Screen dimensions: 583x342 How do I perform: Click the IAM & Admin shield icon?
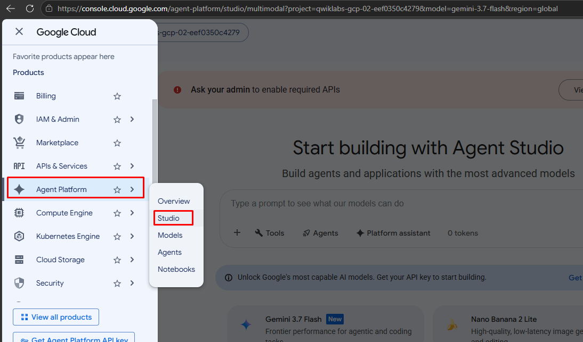click(x=19, y=119)
